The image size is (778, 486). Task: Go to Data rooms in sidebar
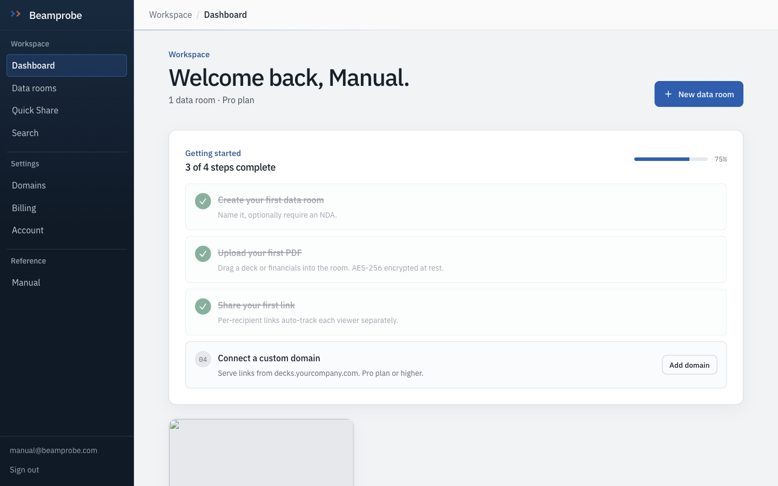[x=66, y=88]
